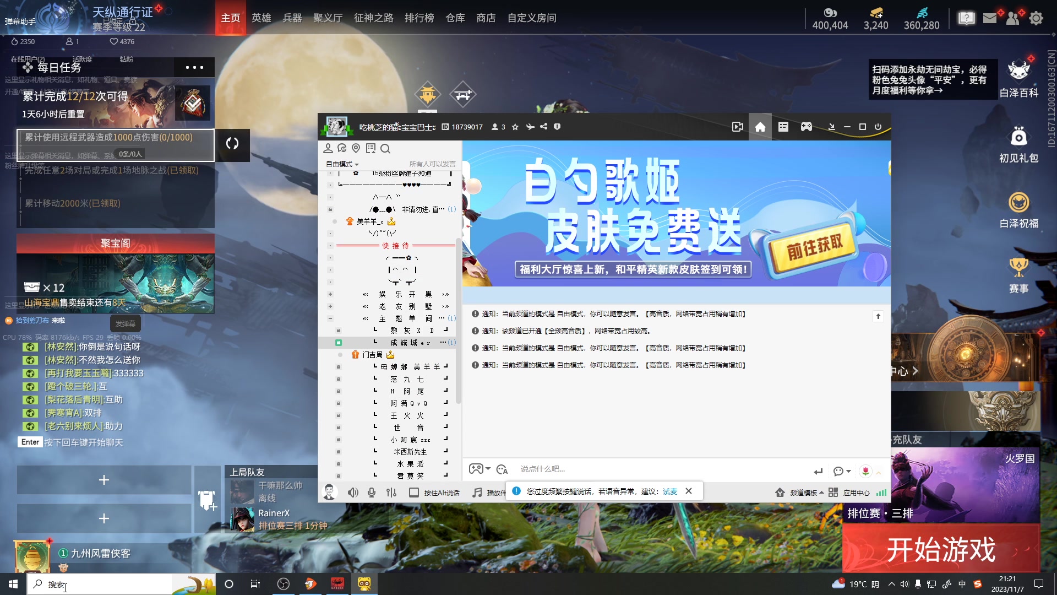Open the chat bubble options dropdown

(x=842, y=472)
